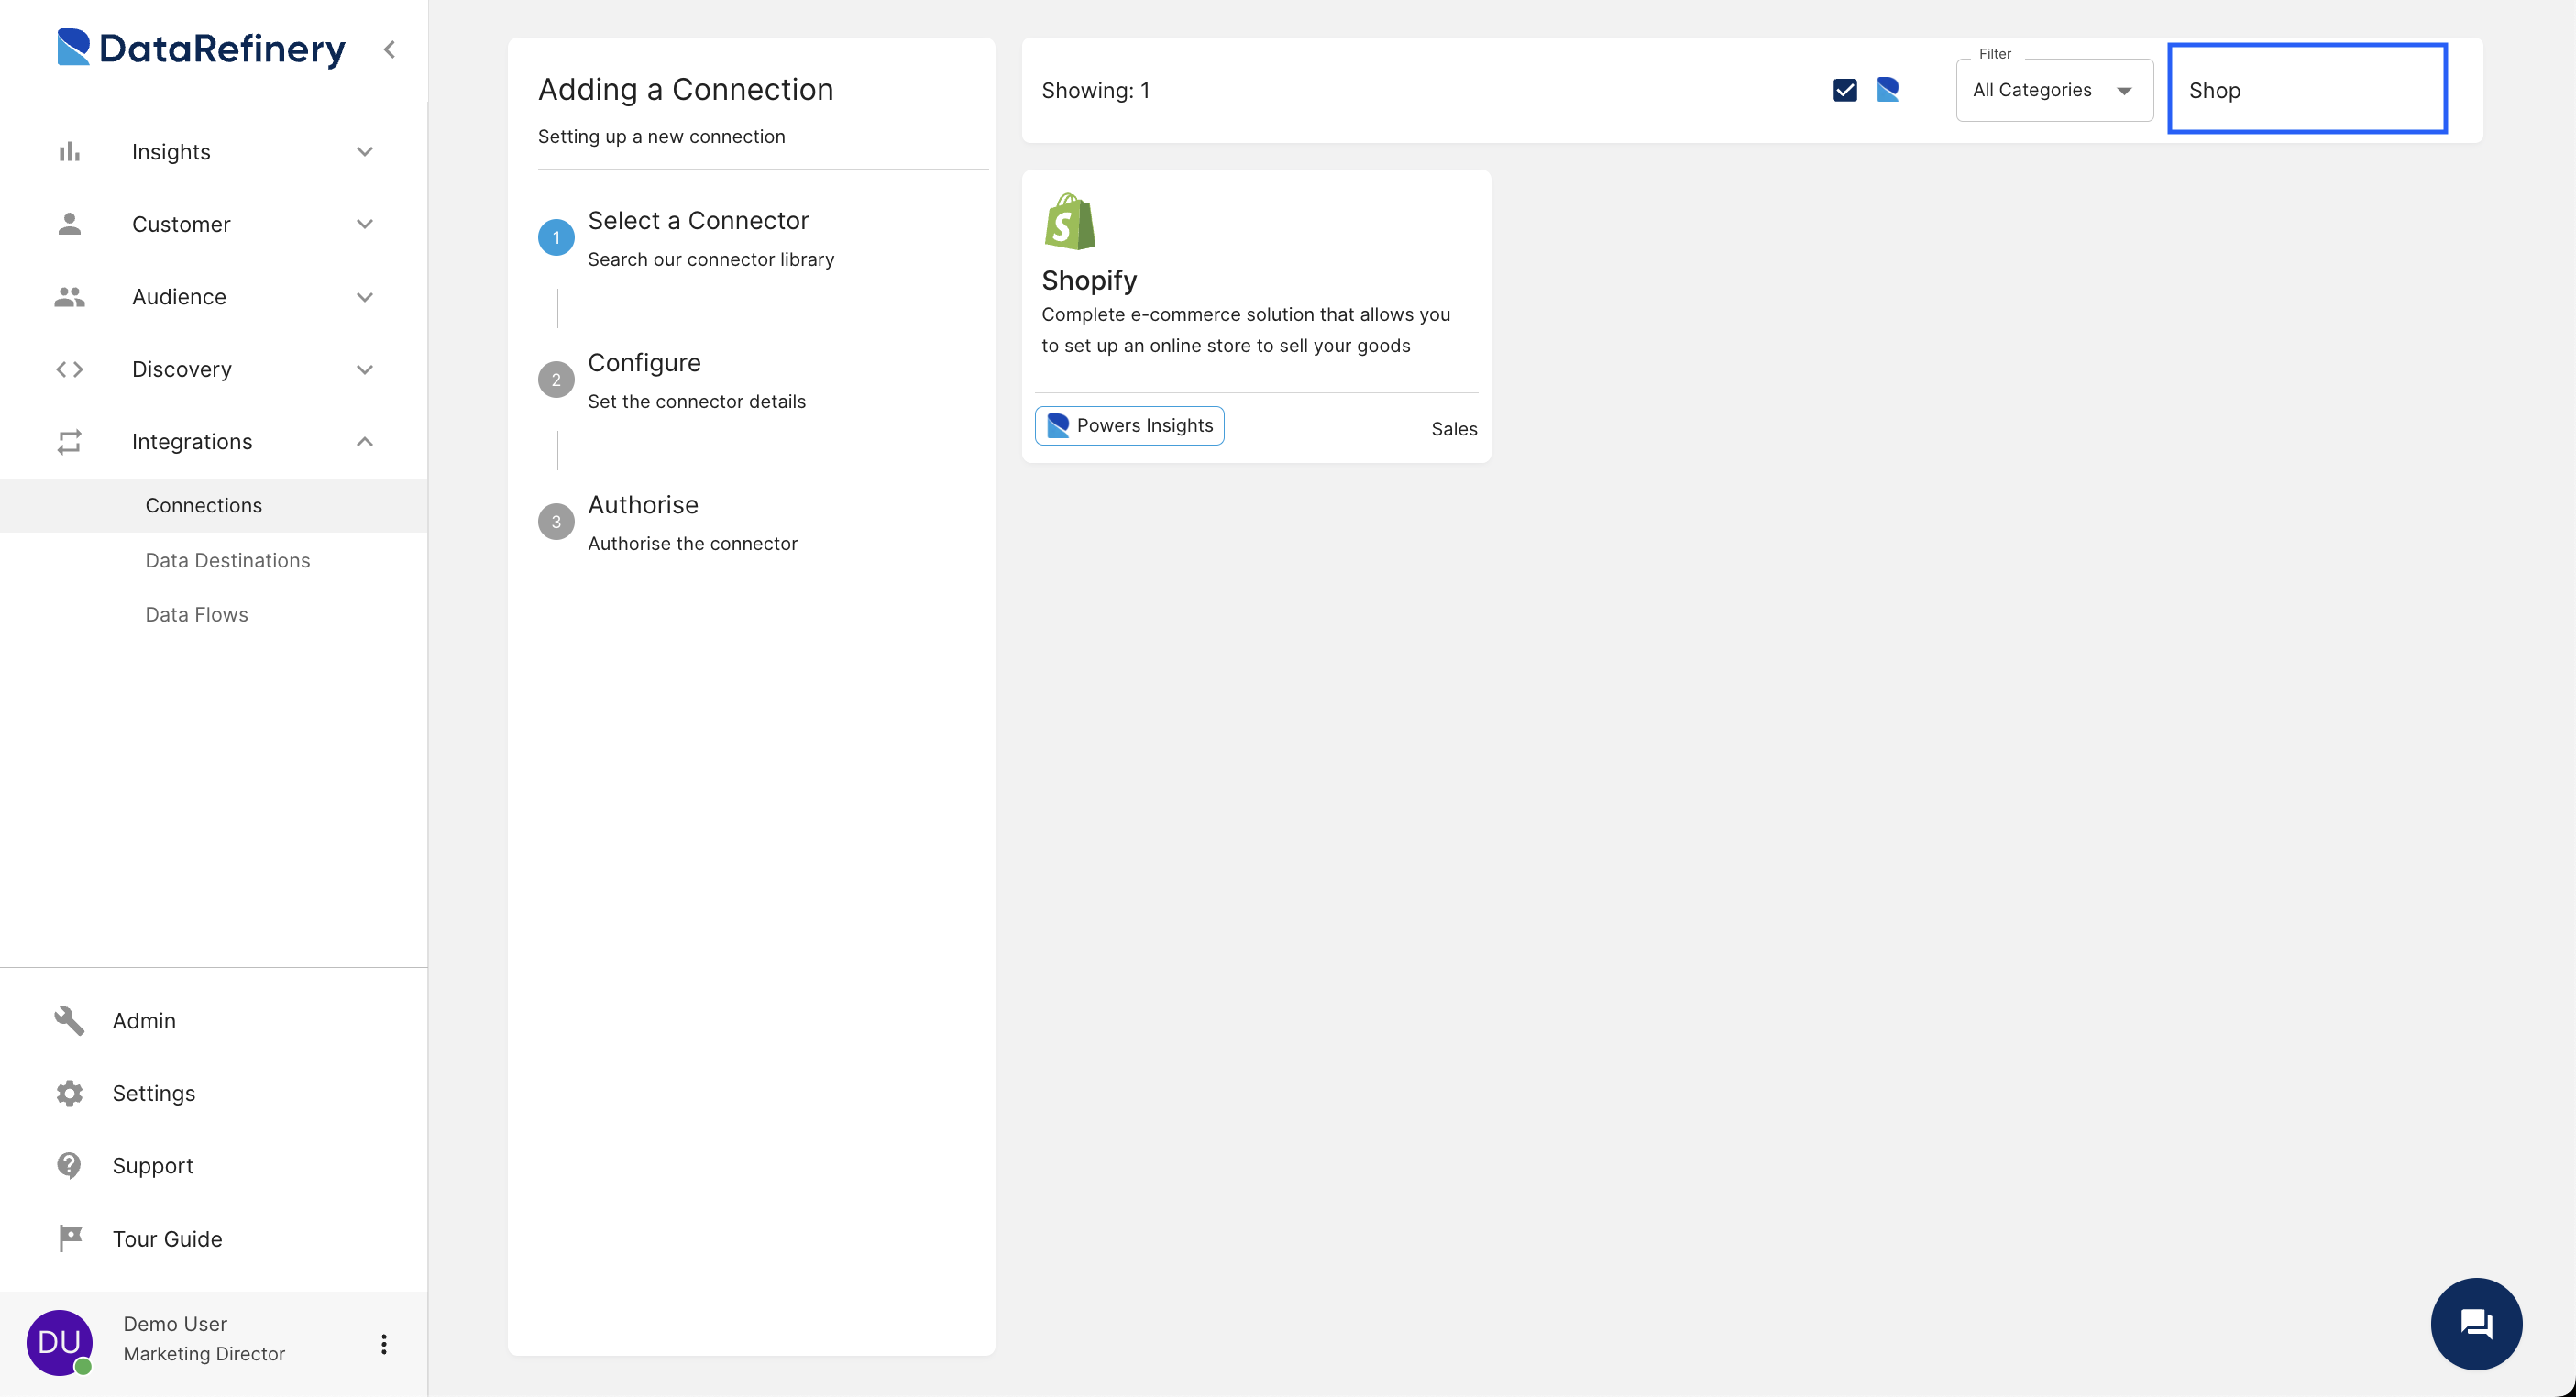
Task: Click the Marketing Director role text
Action: tap(204, 1353)
